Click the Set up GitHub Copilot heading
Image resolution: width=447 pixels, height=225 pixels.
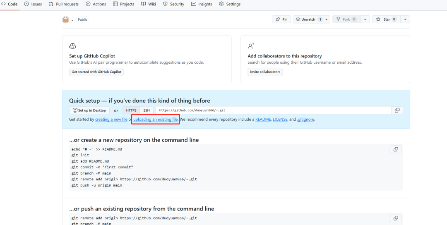pyautogui.click(x=92, y=56)
